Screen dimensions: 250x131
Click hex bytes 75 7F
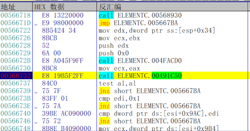(x=51, y=91)
